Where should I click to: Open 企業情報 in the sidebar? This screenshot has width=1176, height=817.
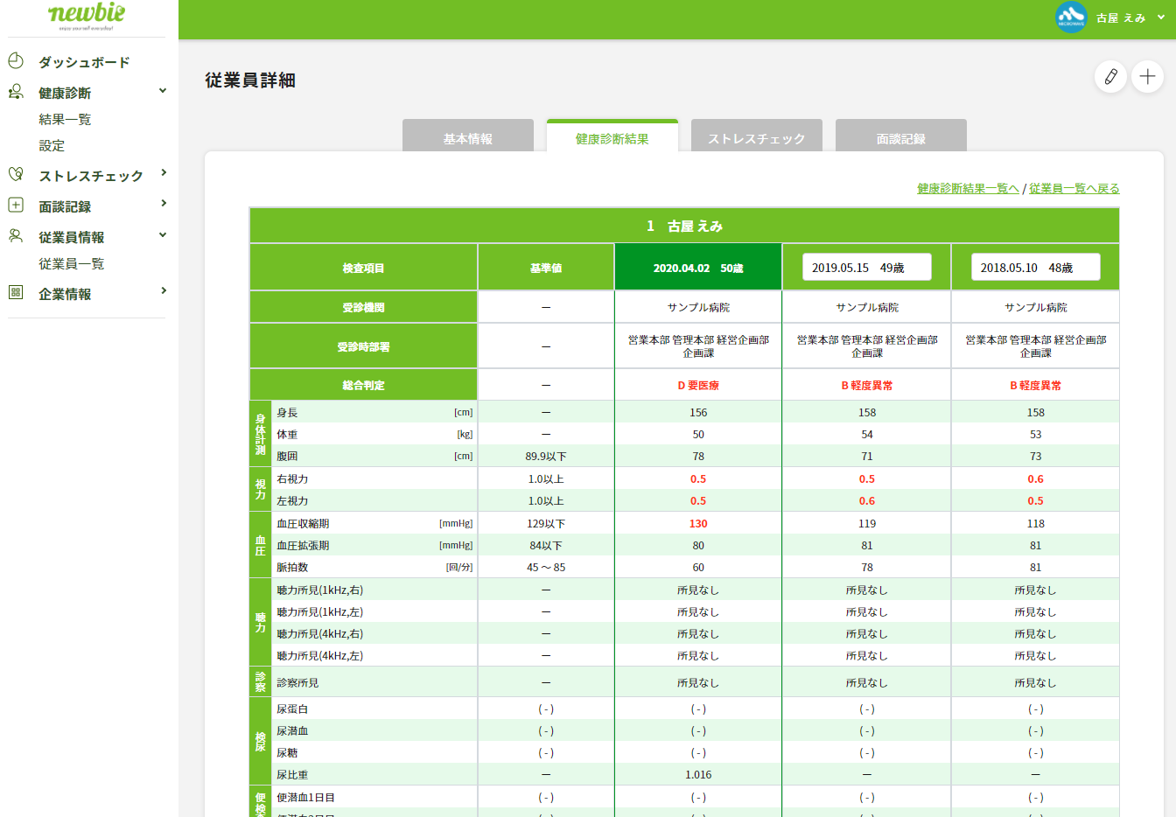pyautogui.click(x=65, y=294)
